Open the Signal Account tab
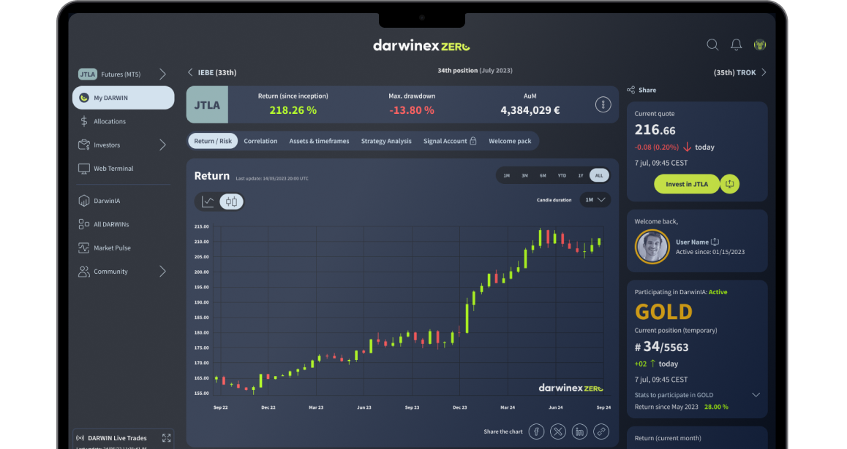 pos(449,141)
